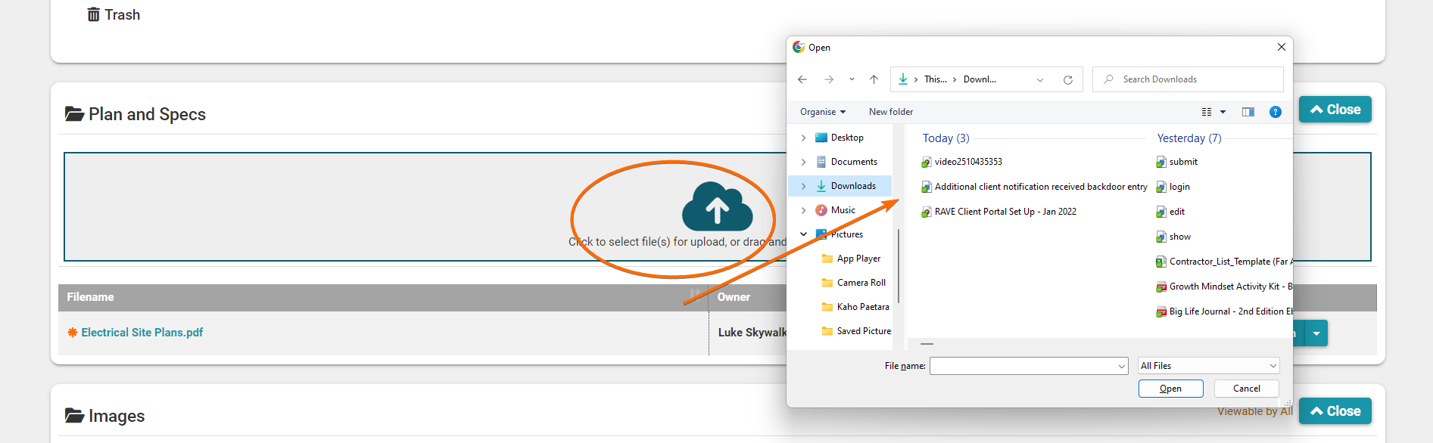1433x443 pixels.
Task: Collapse Plan and Specs with Close button
Action: point(1335,110)
